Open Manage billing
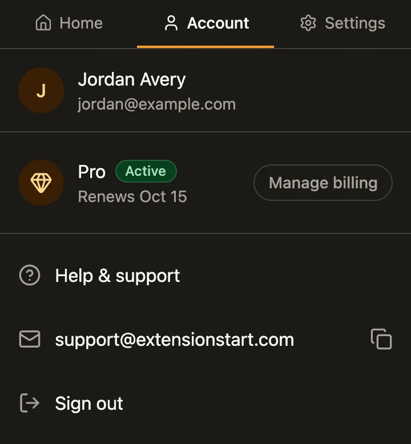Viewport: 411px width, 444px height. (323, 183)
